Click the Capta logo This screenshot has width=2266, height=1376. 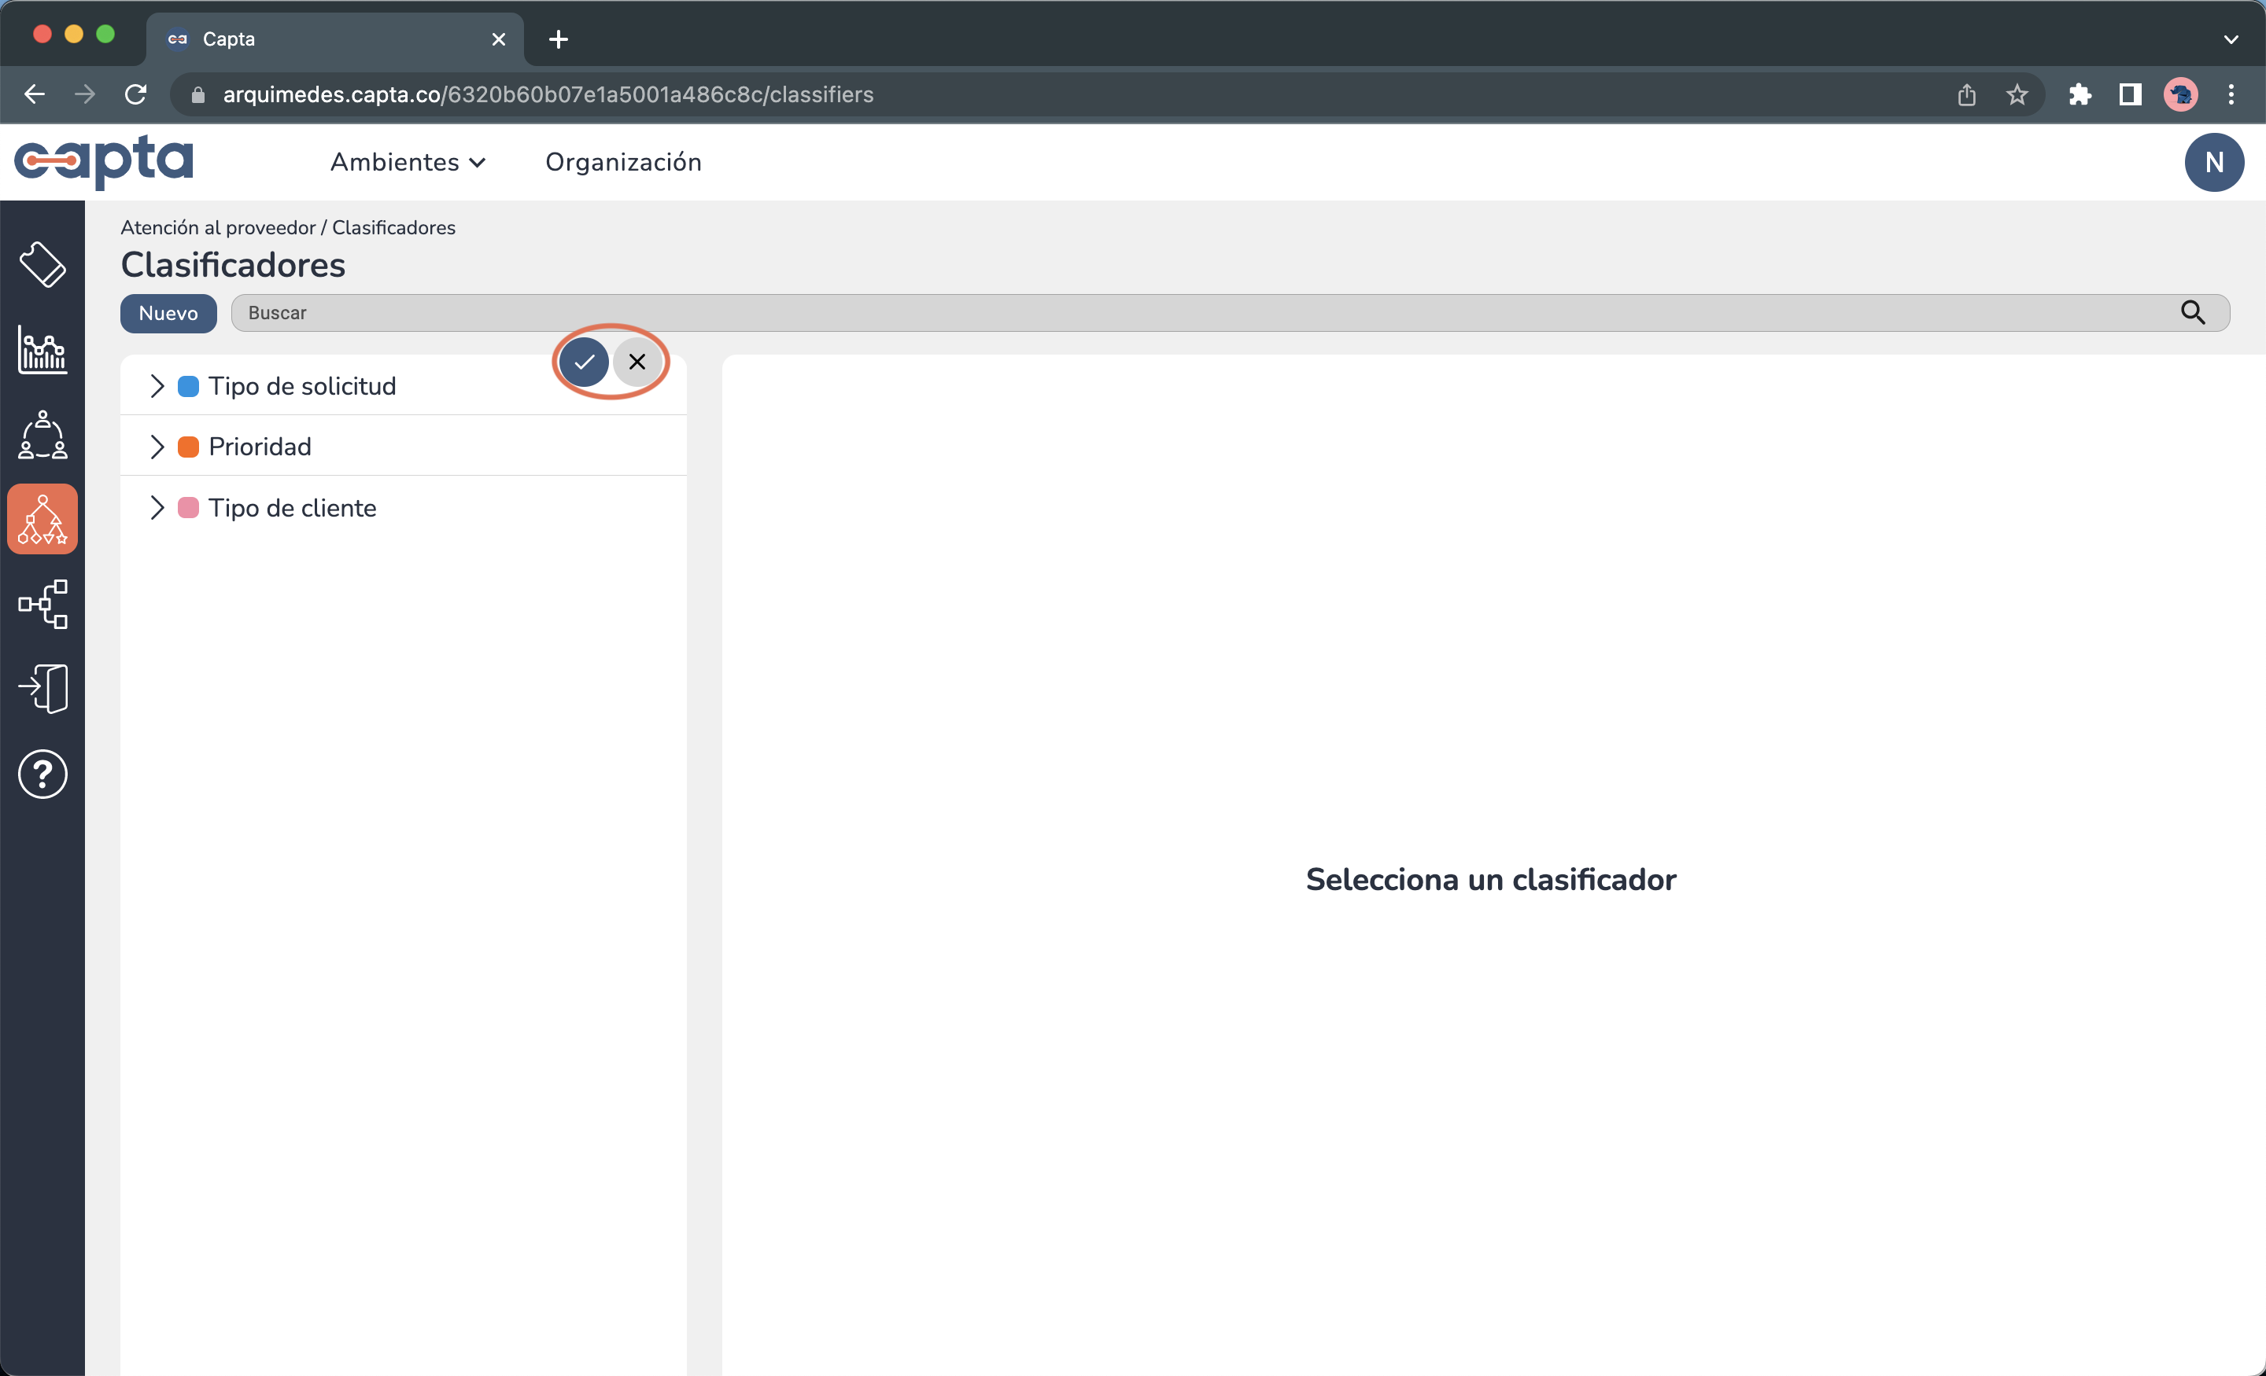105,162
